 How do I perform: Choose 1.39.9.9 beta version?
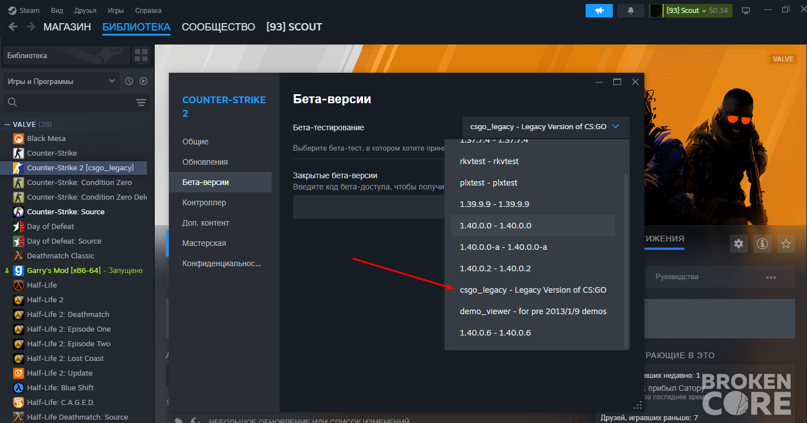(533, 204)
